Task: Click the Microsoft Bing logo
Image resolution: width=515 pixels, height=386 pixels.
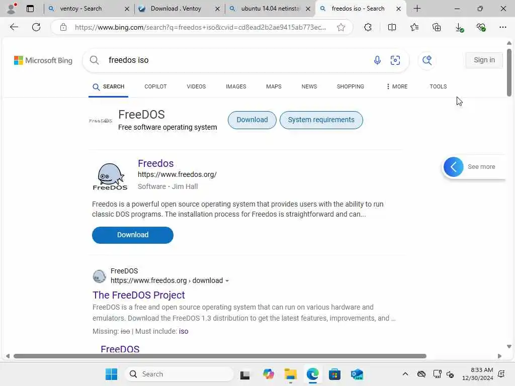Action: pyautogui.click(x=43, y=60)
